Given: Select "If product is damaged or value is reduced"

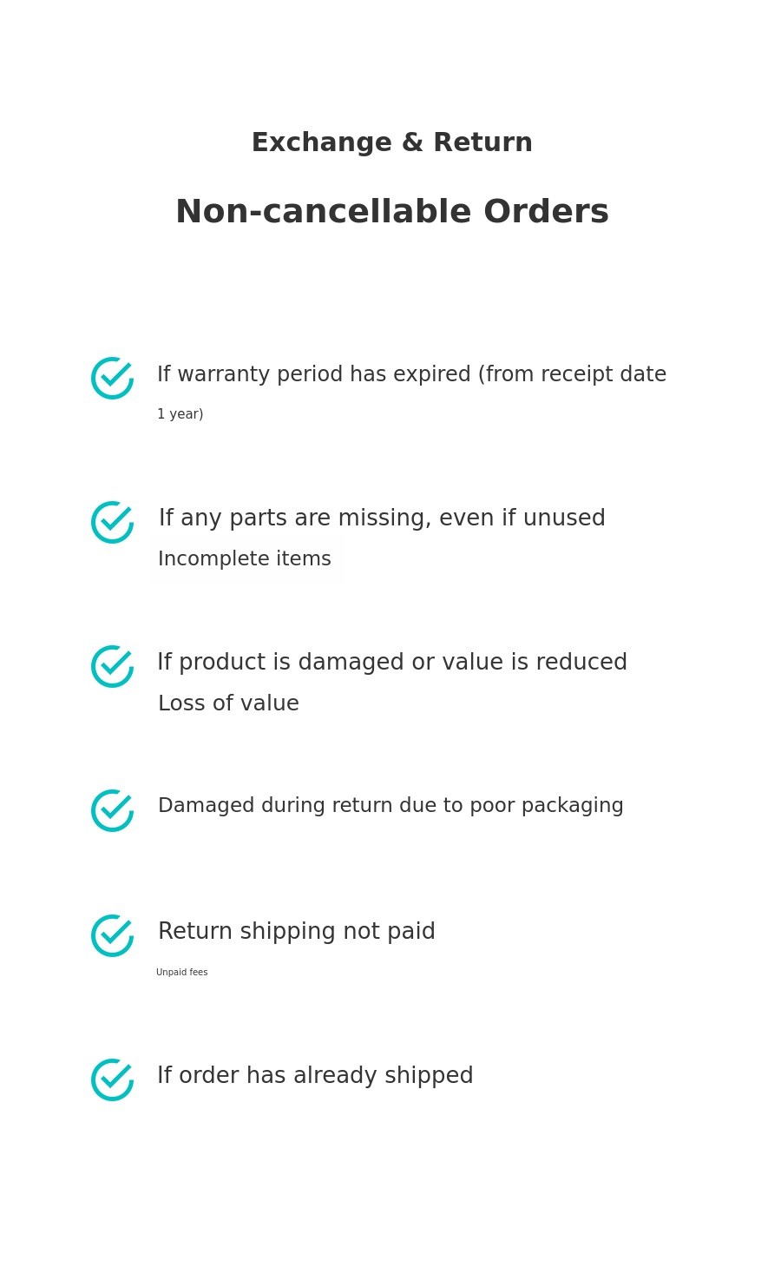Looking at the screenshot, I should (392, 663).
